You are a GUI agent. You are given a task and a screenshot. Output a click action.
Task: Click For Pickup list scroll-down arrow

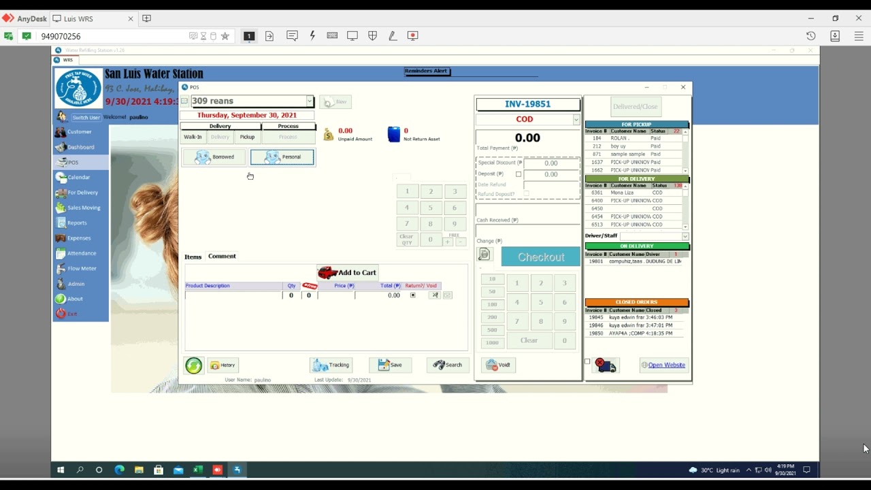[x=685, y=171]
